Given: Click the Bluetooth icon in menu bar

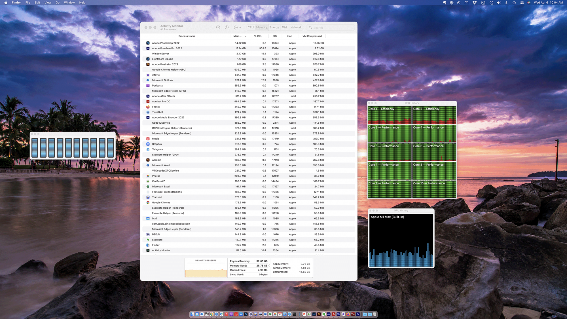Looking at the screenshot, I should pos(506,3).
